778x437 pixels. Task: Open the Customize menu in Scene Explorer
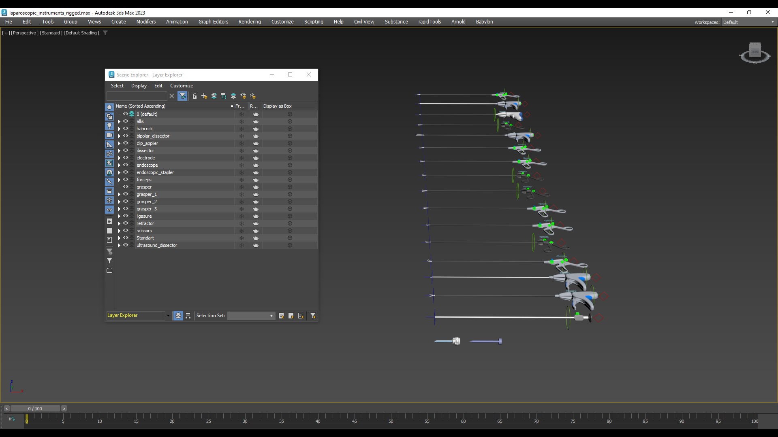181,86
